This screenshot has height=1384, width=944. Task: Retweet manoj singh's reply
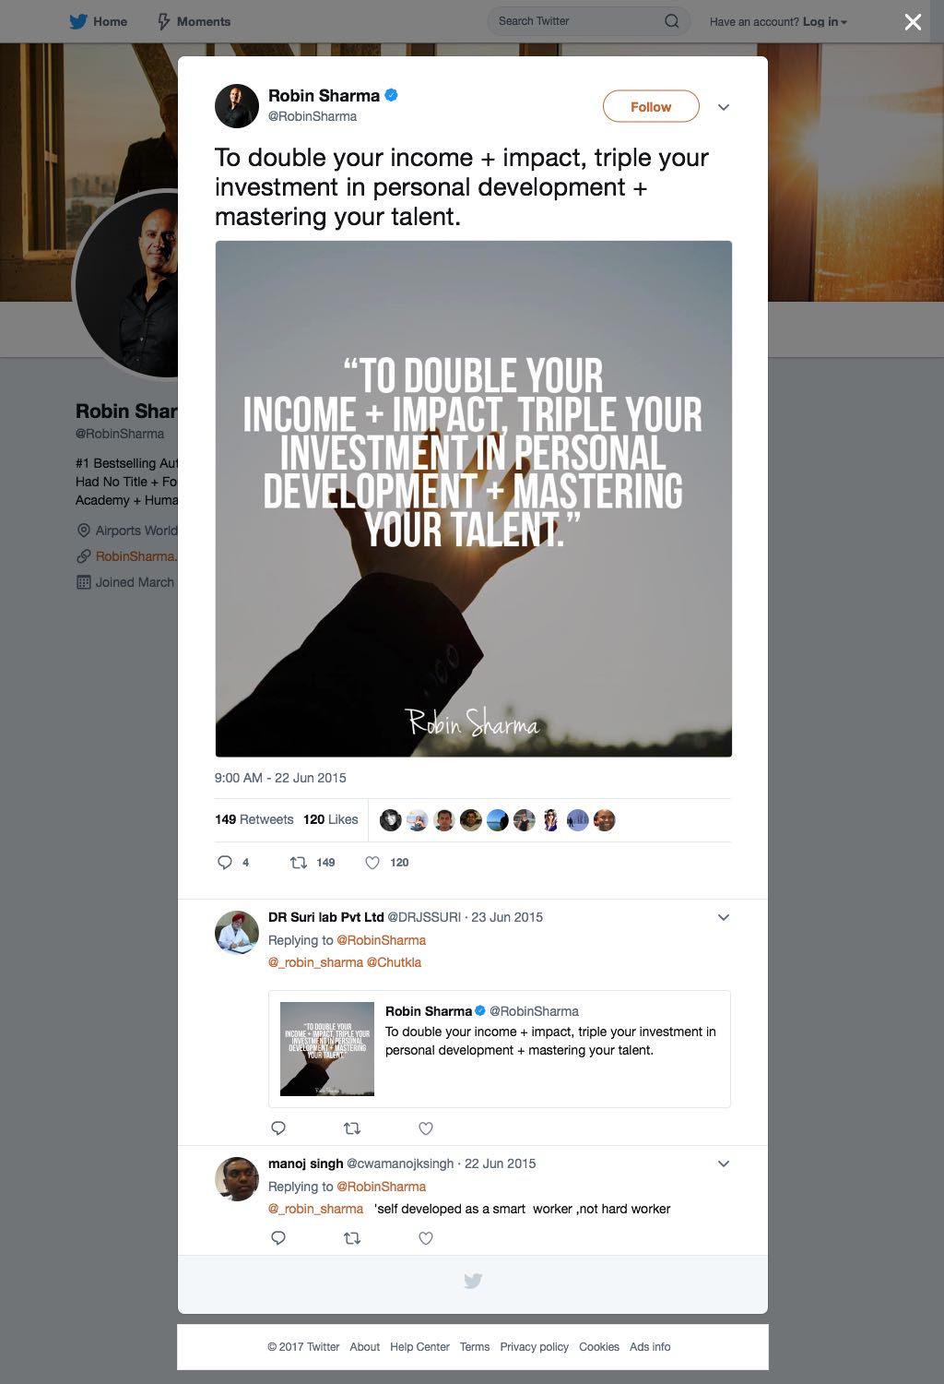(x=352, y=1238)
